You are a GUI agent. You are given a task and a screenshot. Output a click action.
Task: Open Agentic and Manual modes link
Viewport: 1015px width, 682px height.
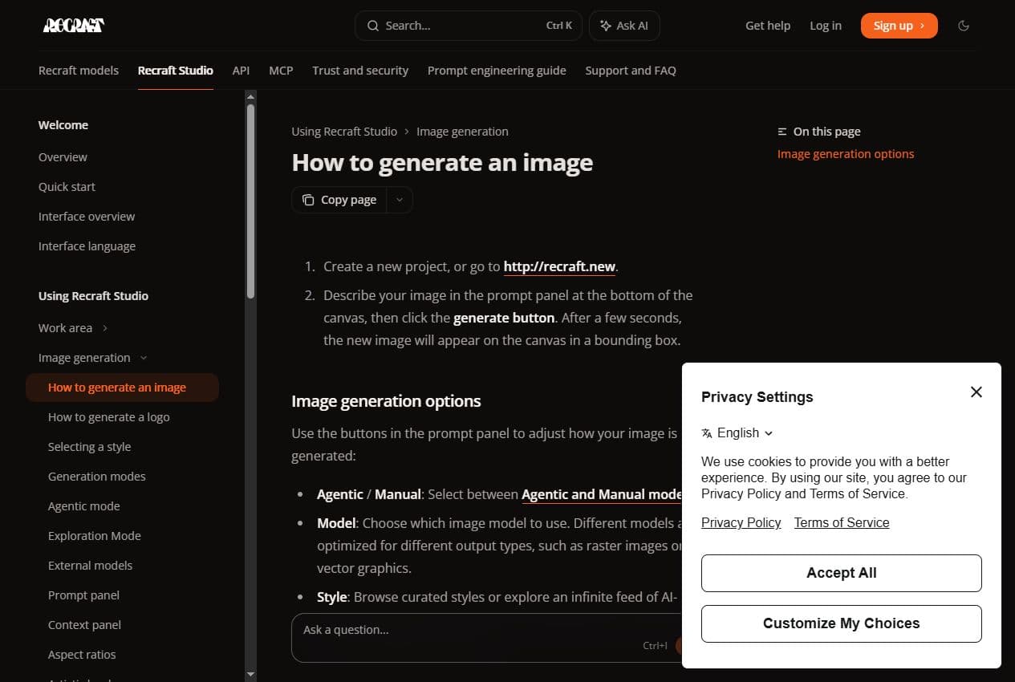coord(602,494)
